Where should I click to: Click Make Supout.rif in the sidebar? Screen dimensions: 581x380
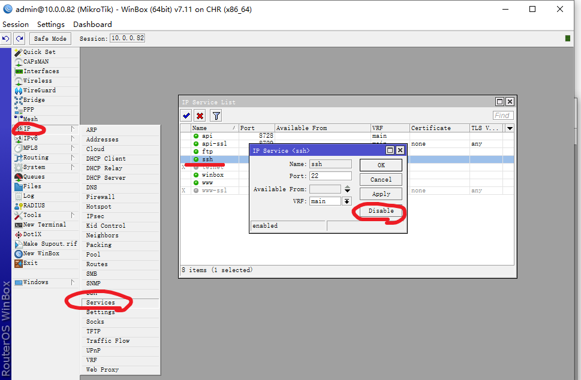click(x=46, y=244)
